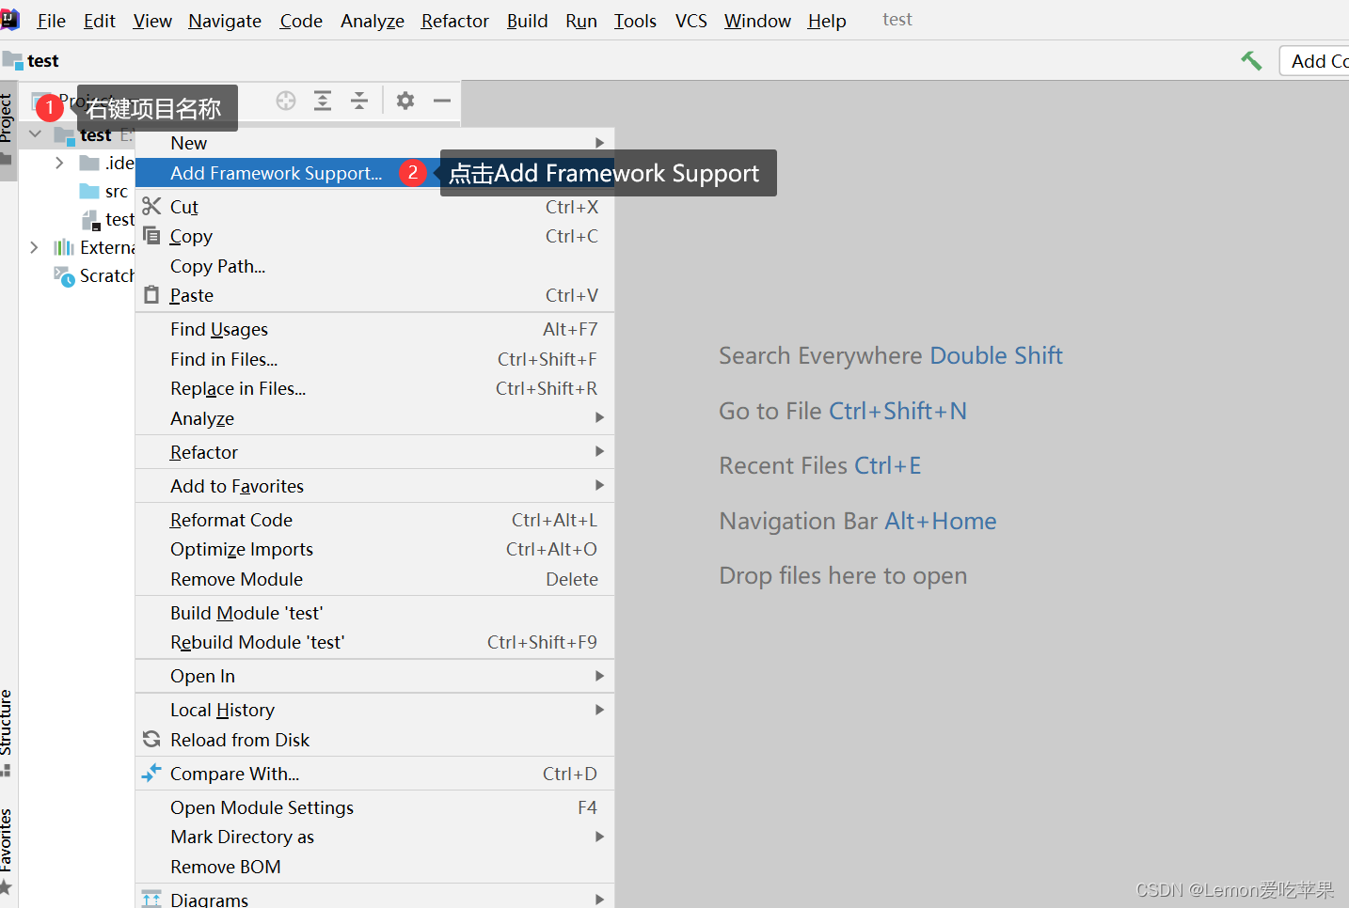Open Project panel settings gear
This screenshot has width=1349, height=908.
[405, 101]
